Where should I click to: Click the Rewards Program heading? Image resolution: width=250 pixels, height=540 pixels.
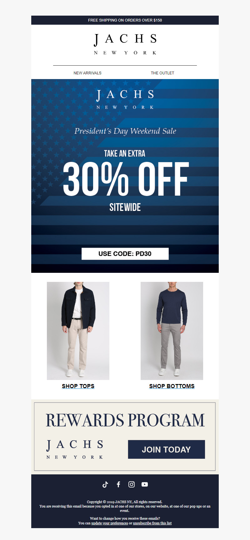pos(125,420)
